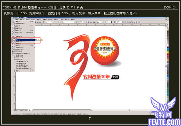The image size is (181, 126).
Task: Toggle Snap to Objects in the property bar
Action: [x=130, y=22]
